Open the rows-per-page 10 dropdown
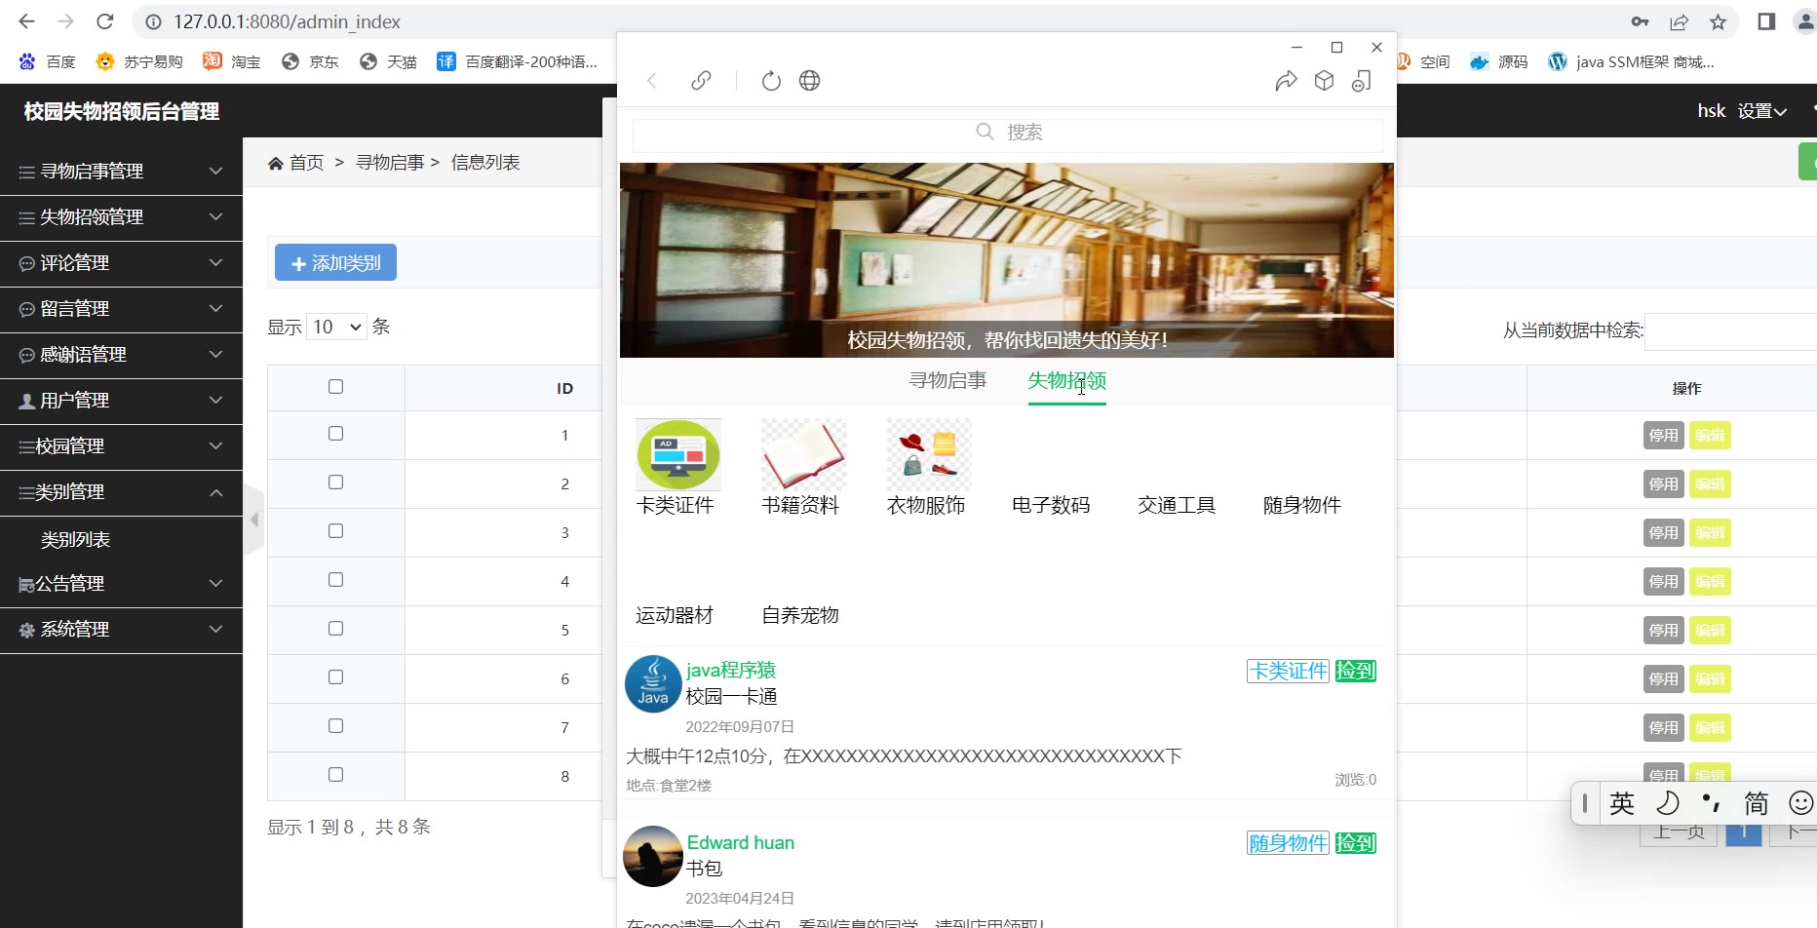The image size is (1817, 928). click(x=336, y=327)
